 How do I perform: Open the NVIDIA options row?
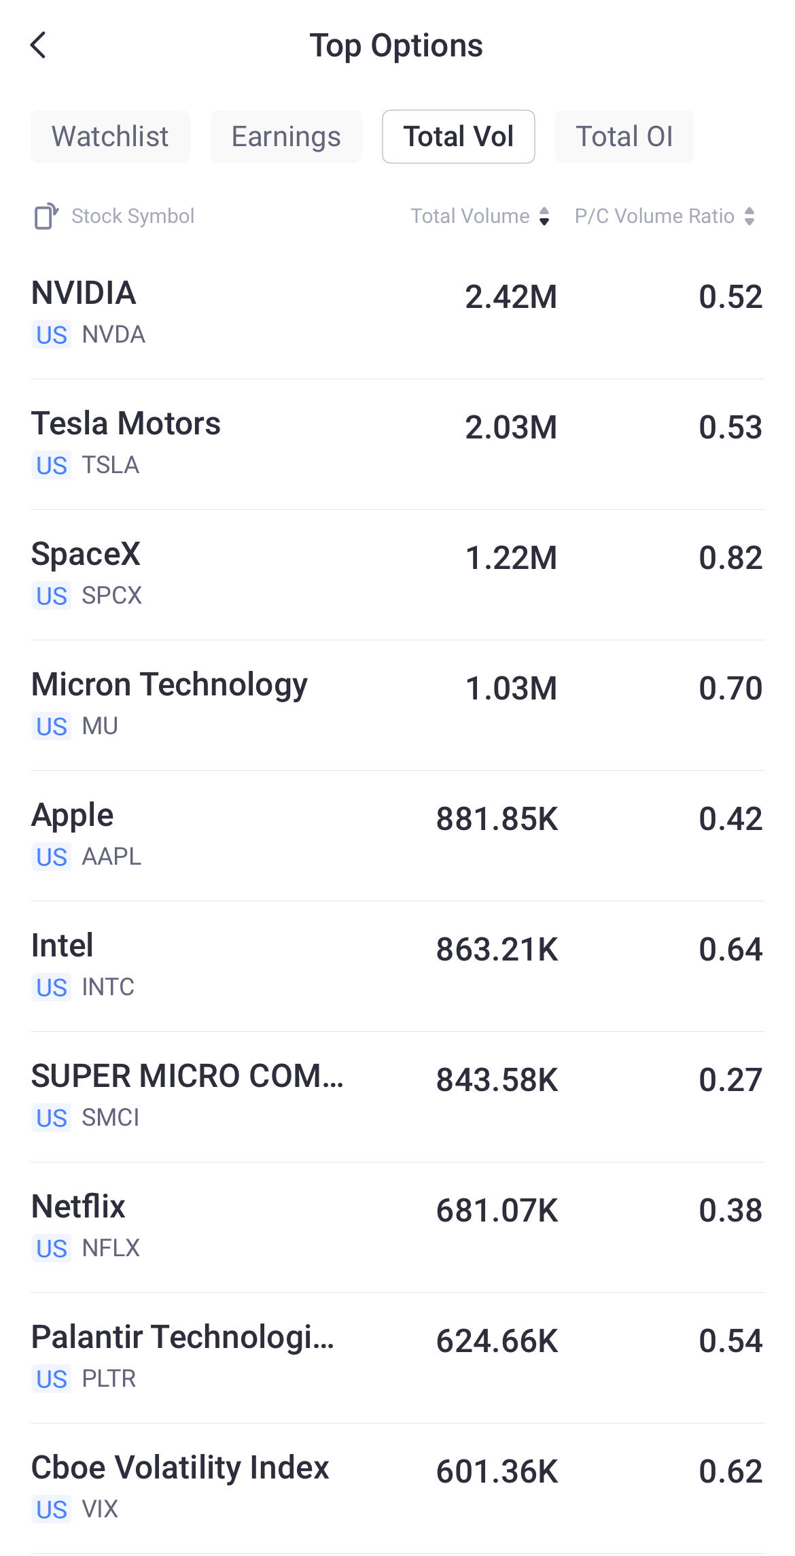click(x=397, y=314)
